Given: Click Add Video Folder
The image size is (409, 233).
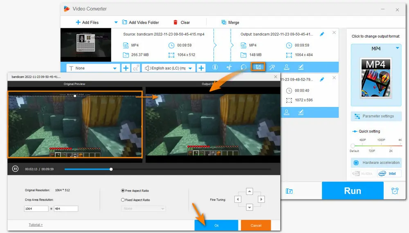Looking at the screenshot, I should (141, 22).
